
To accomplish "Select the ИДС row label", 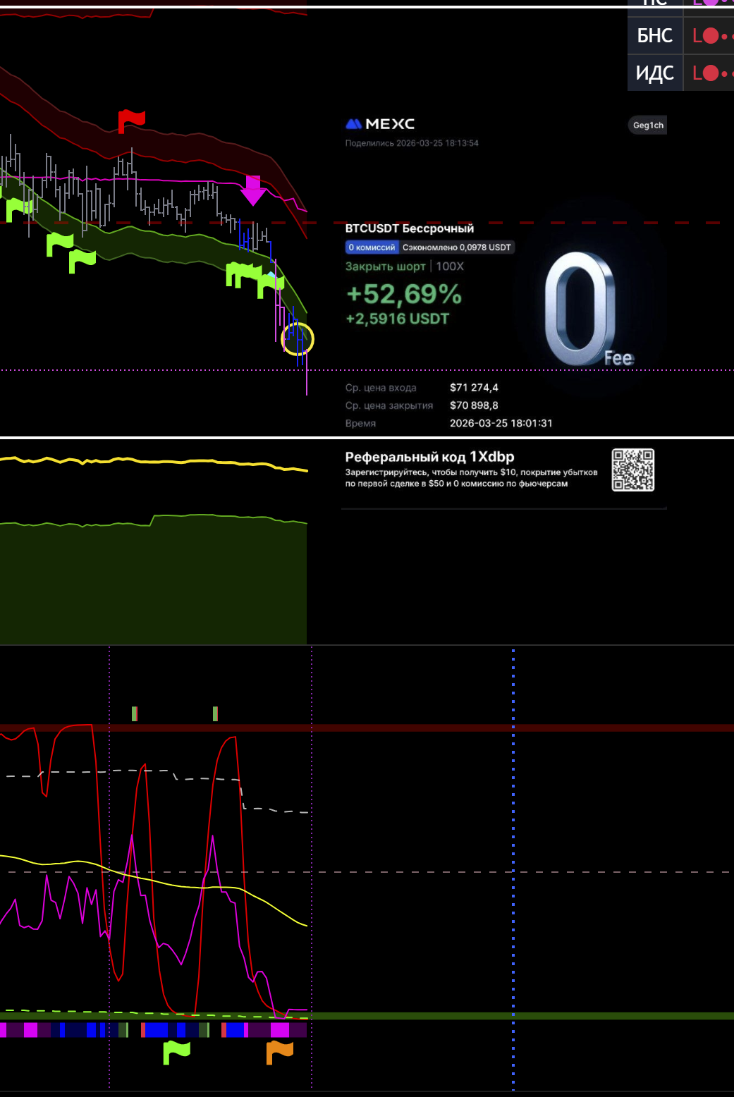I will pos(654,73).
